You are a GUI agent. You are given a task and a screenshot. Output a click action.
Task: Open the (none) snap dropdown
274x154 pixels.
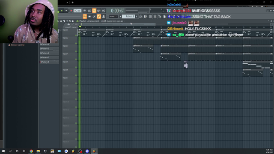[113, 17]
